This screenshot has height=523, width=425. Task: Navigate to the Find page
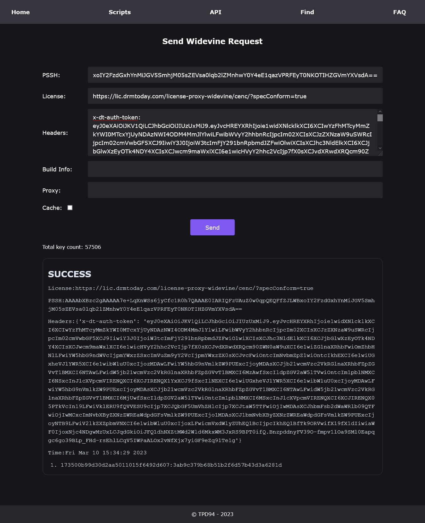(x=307, y=12)
